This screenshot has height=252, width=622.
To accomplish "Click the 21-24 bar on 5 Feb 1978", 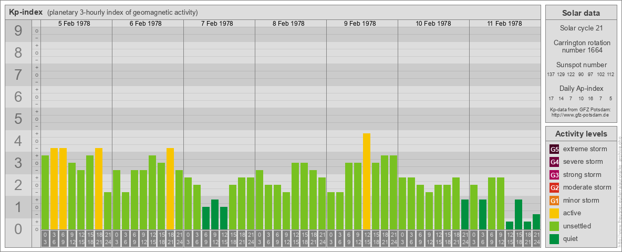I will pos(108,211).
